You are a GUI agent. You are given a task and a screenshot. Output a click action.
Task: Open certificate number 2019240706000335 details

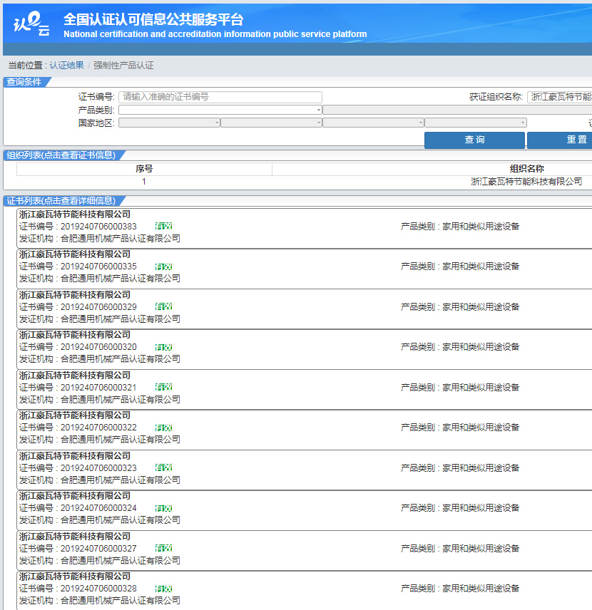pos(98,267)
